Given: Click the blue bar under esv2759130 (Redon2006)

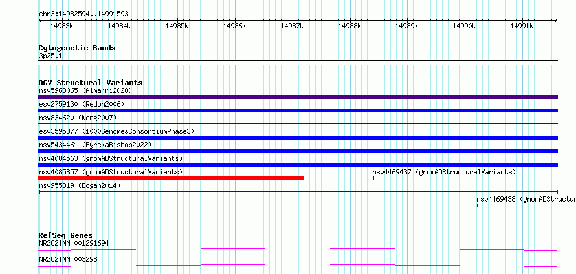Looking at the screenshot, I should (x=298, y=111).
